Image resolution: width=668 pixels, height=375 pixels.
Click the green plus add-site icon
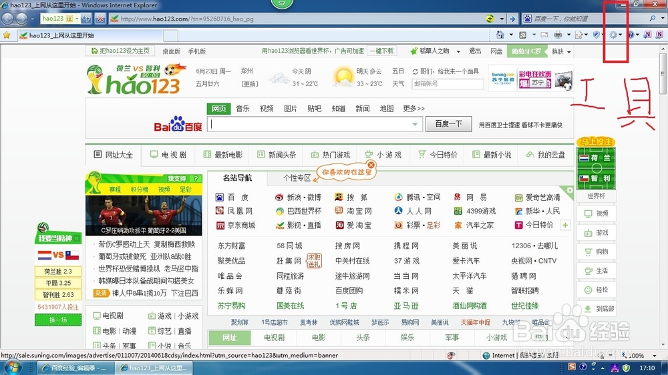click(565, 225)
